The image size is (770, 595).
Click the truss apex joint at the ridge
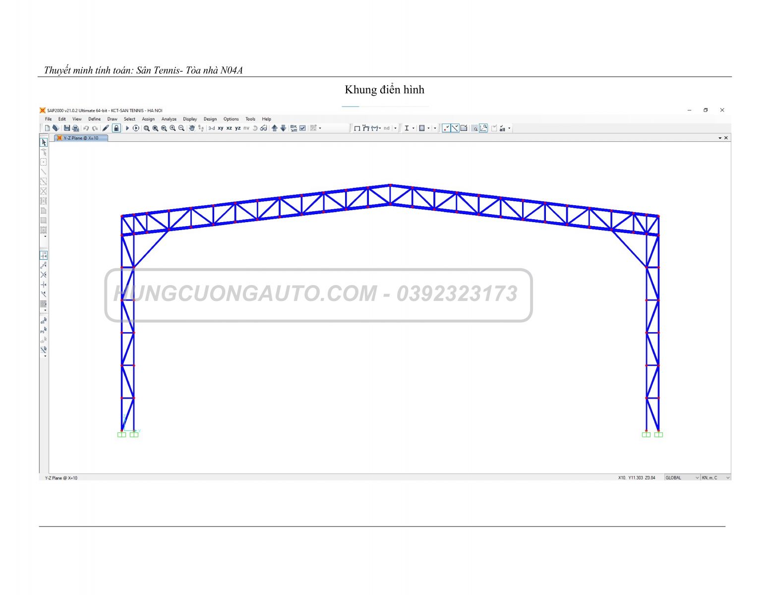click(390, 185)
